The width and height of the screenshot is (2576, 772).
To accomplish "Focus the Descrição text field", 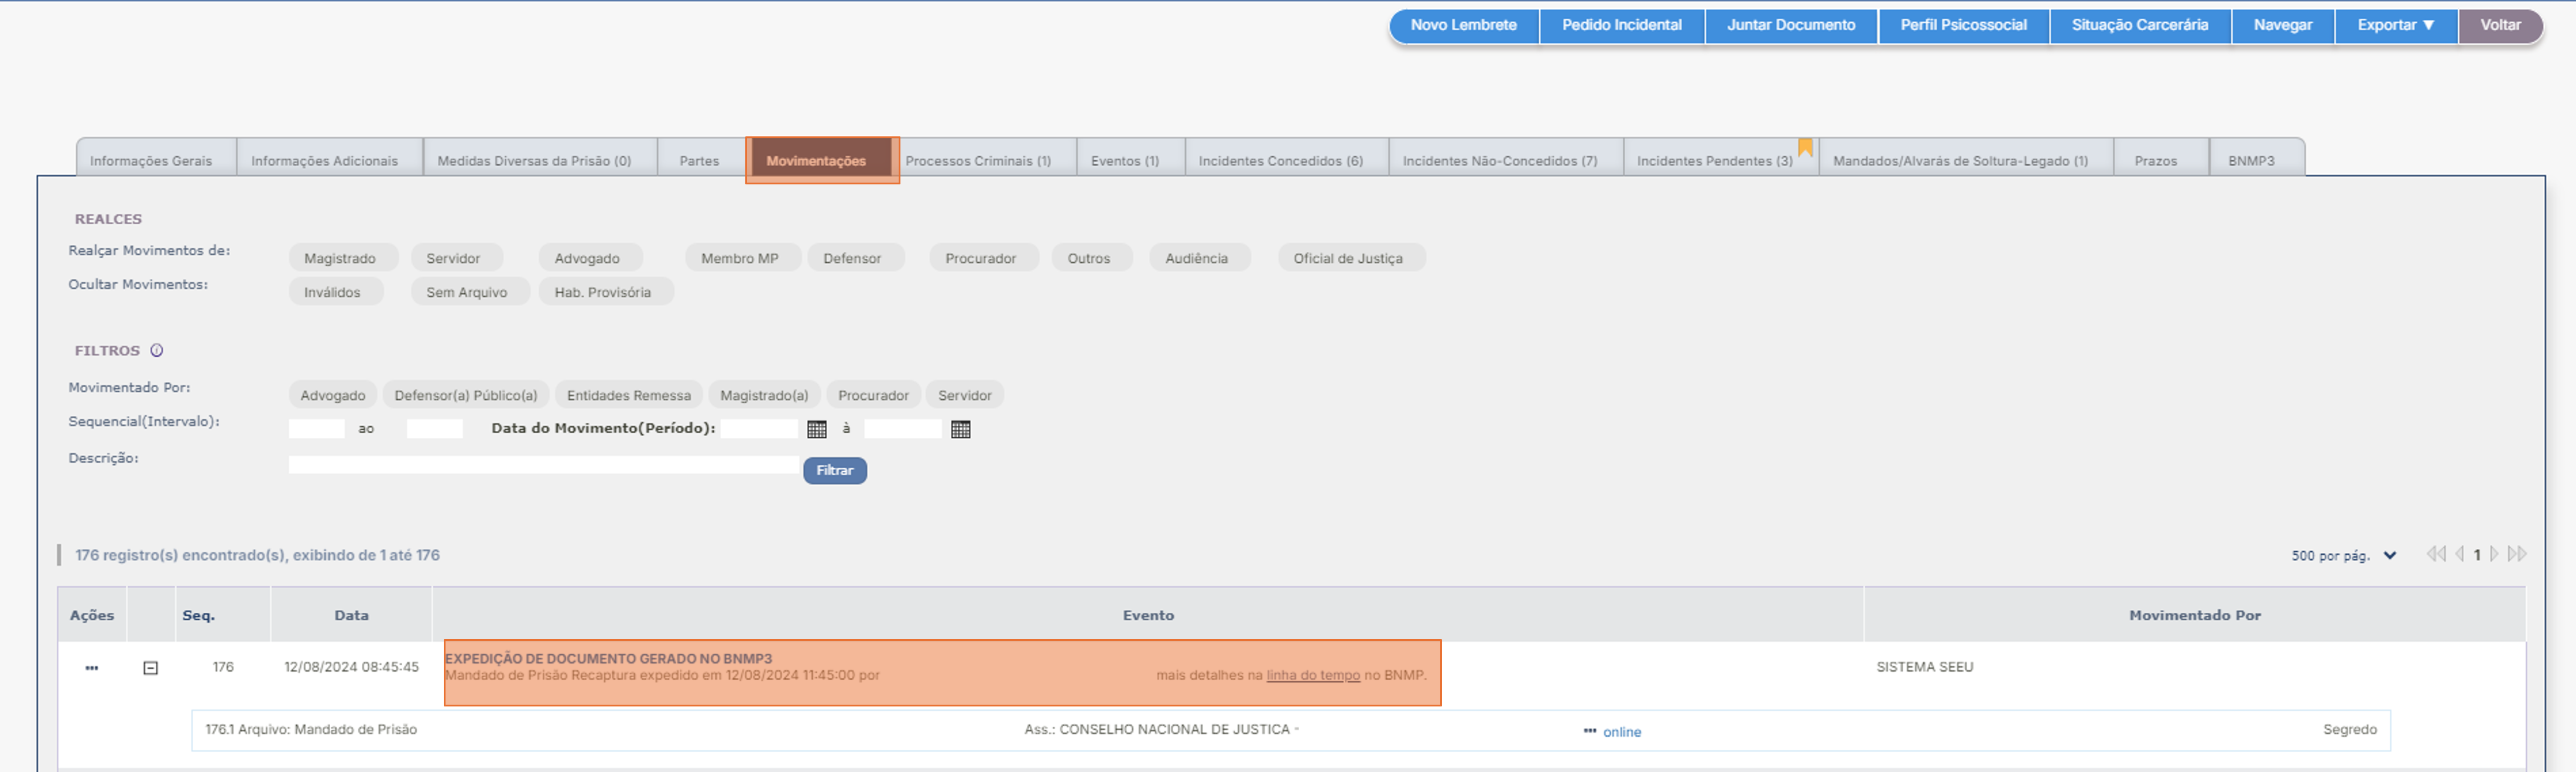I will [544, 465].
